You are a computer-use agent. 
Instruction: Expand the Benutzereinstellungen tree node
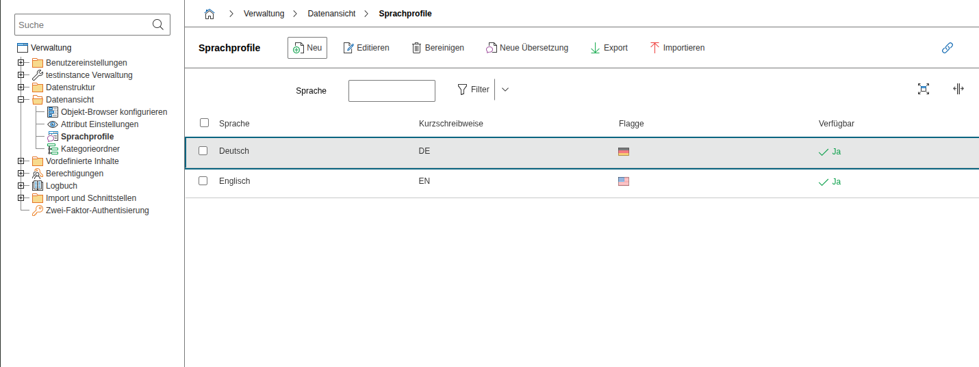(21, 63)
